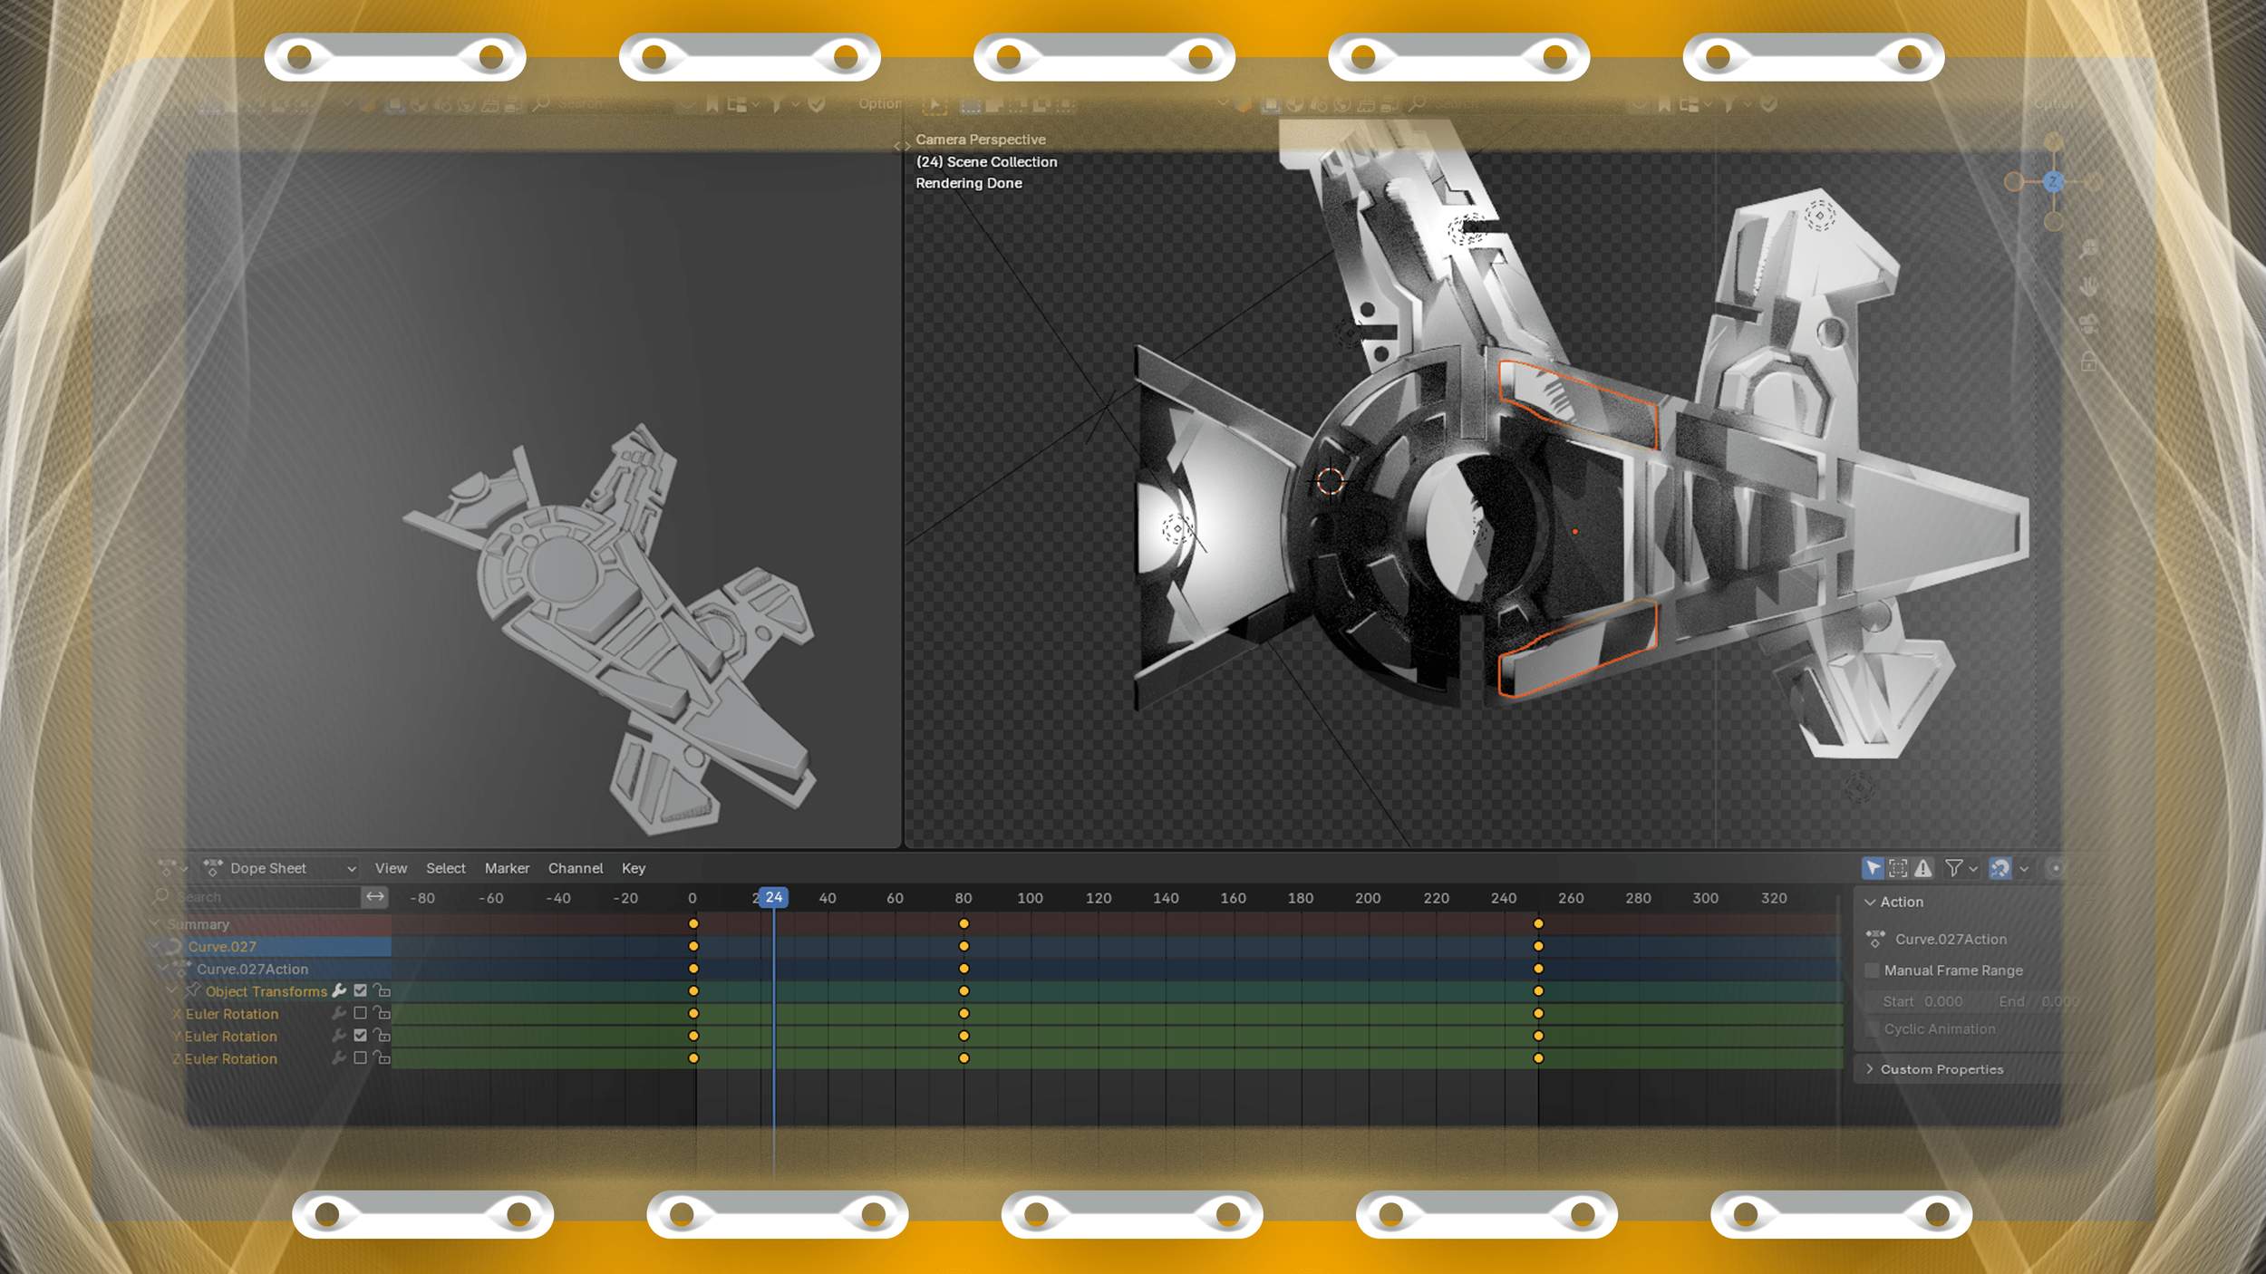Screen dimensions: 2266x1274
Task: Click the modifier wrench on Object Transforms row
Action: point(340,990)
